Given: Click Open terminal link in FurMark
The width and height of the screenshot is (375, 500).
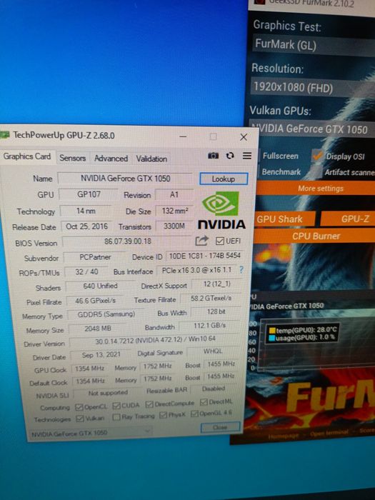Looking at the screenshot, I should coord(329,433).
